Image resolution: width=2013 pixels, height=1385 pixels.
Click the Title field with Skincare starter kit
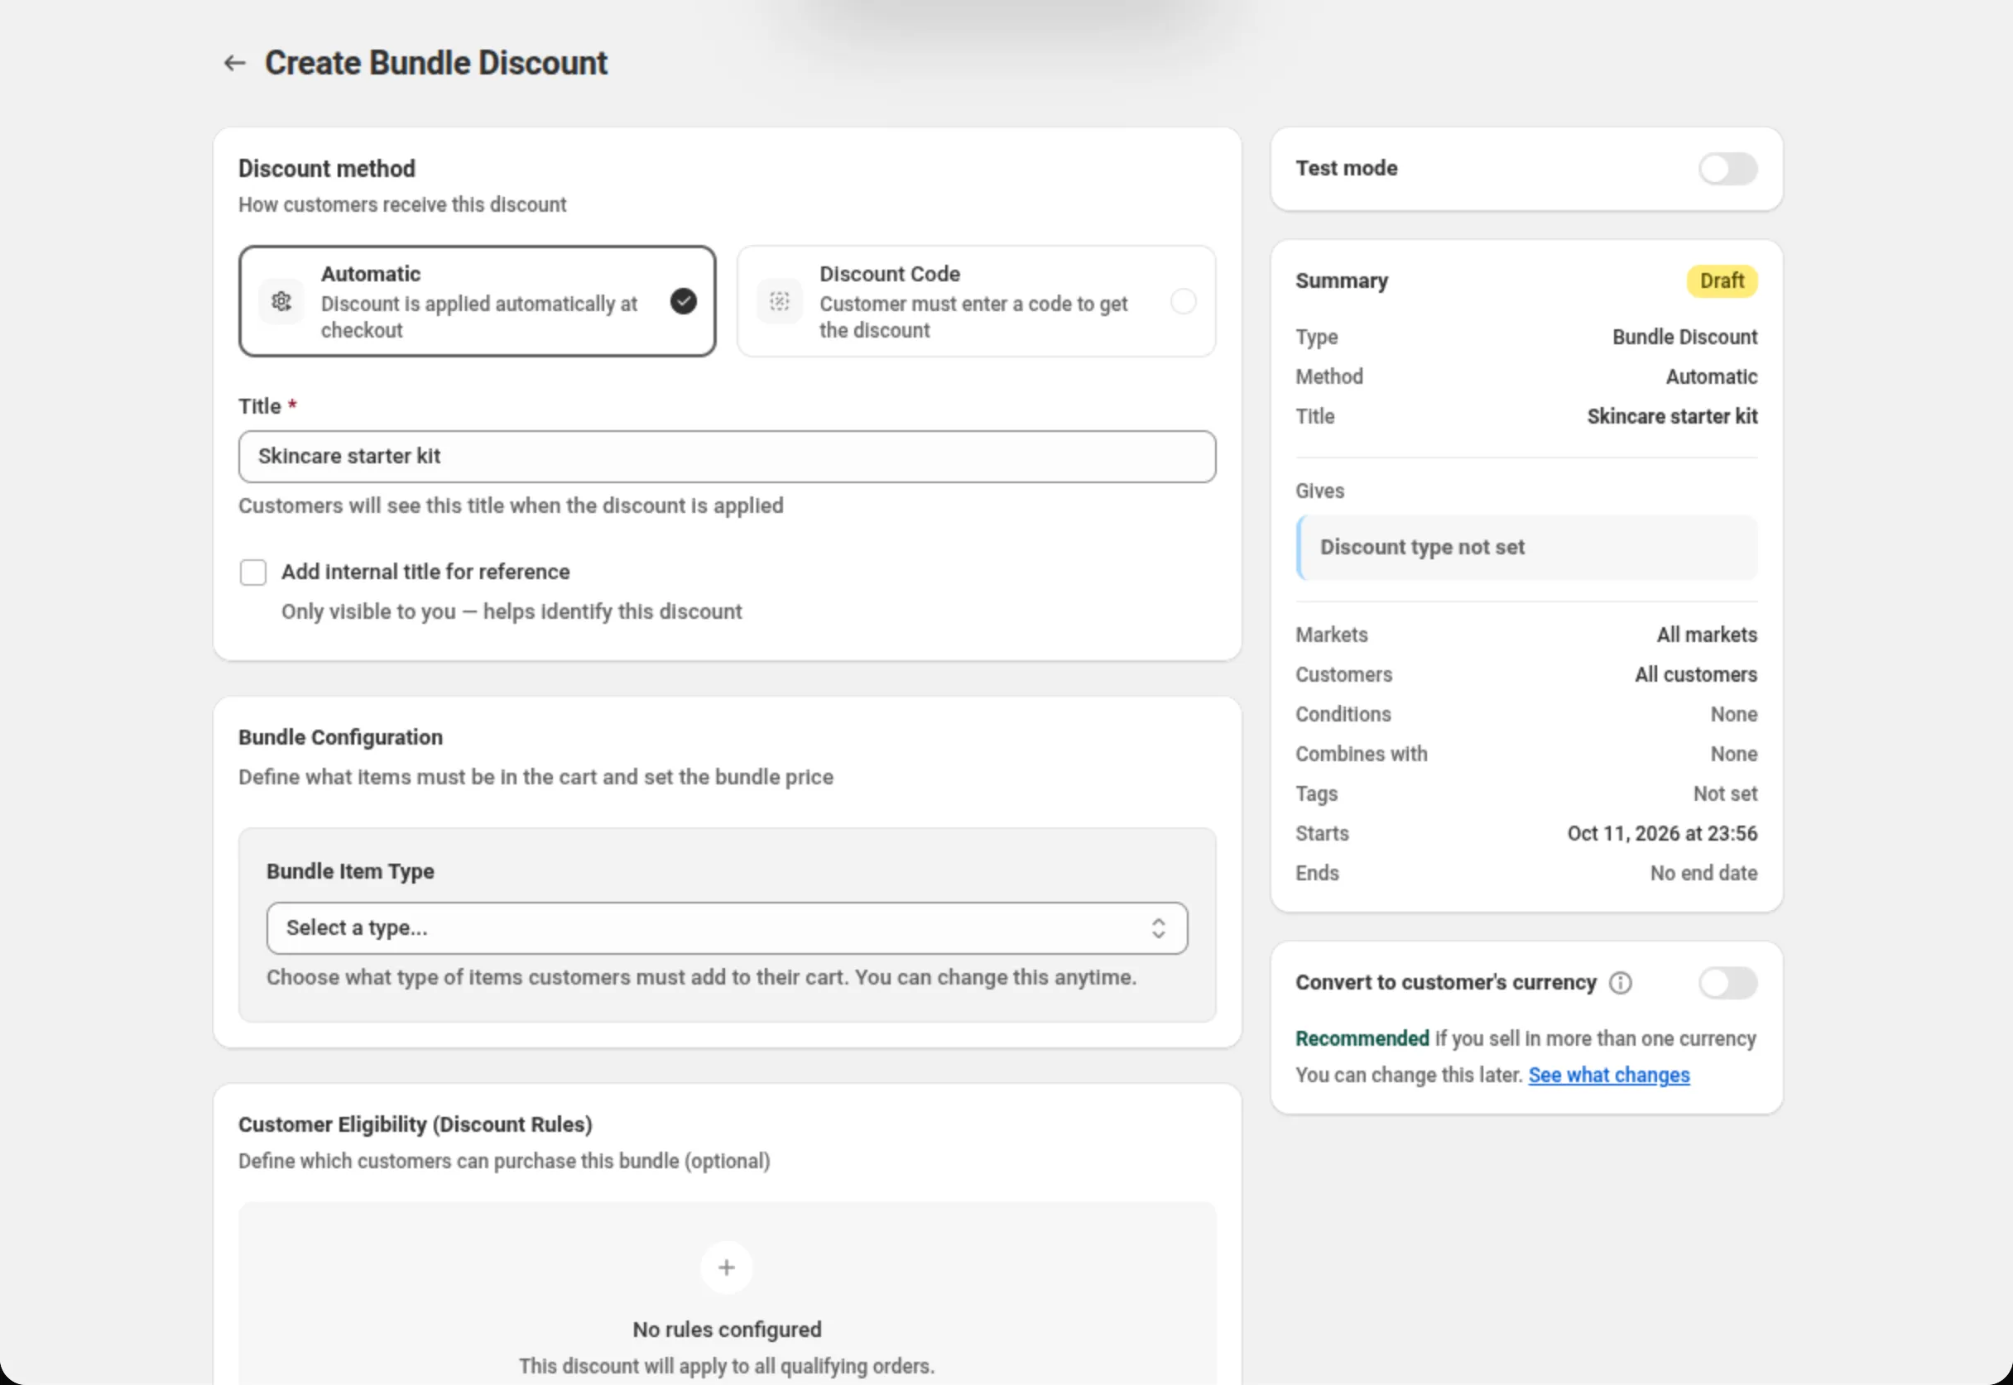(x=727, y=457)
